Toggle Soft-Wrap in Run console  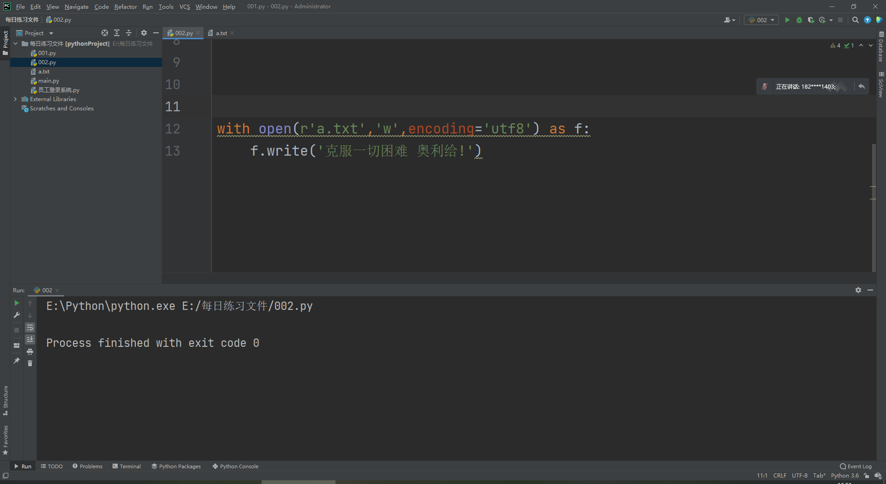[30, 327]
